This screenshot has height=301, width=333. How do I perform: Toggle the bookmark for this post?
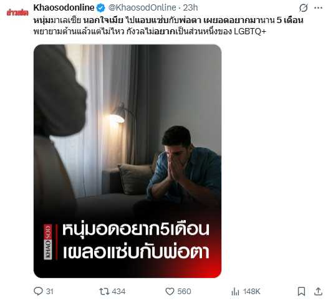(301, 291)
